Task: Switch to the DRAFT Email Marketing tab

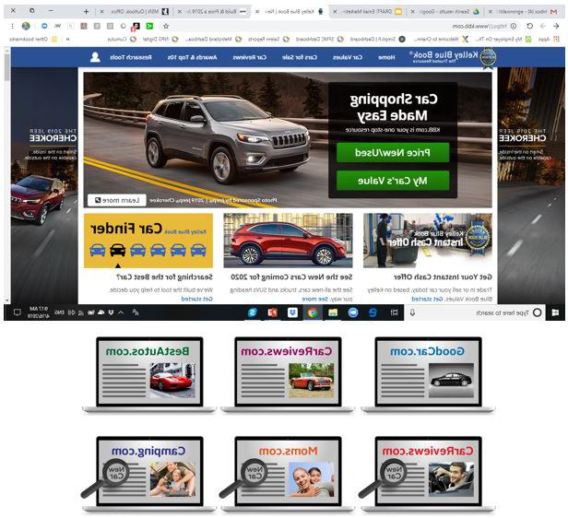Action: [369, 12]
